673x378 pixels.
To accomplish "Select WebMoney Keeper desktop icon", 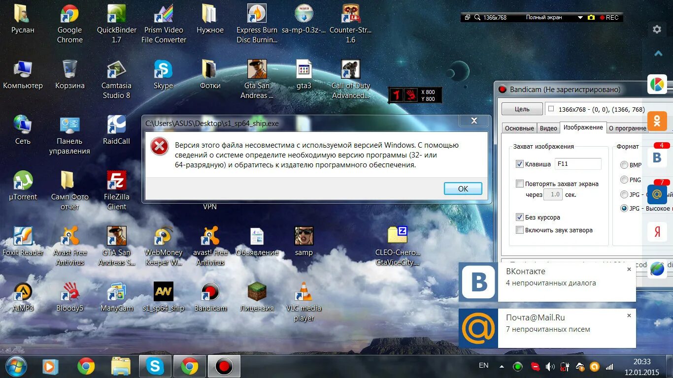I will [163, 246].
